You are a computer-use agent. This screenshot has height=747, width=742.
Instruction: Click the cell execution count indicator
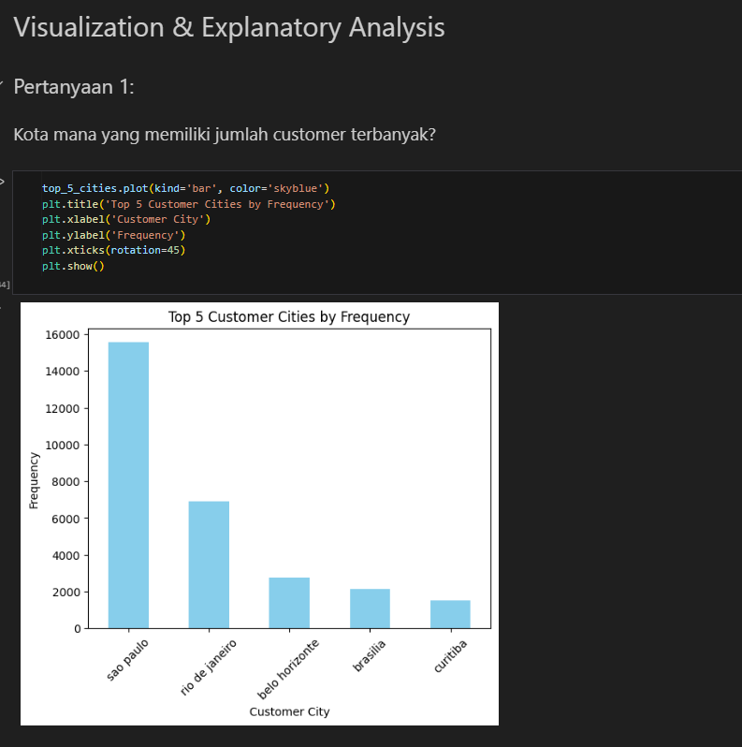(5, 284)
